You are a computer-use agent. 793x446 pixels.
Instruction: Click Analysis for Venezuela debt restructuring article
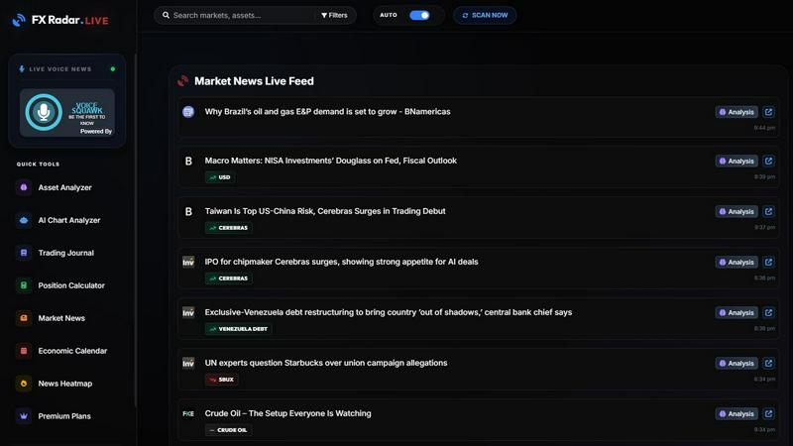pos(736,312)
